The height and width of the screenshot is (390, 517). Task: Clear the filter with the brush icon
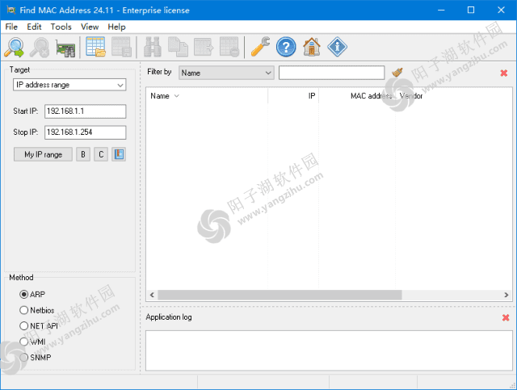pos(397,72)
